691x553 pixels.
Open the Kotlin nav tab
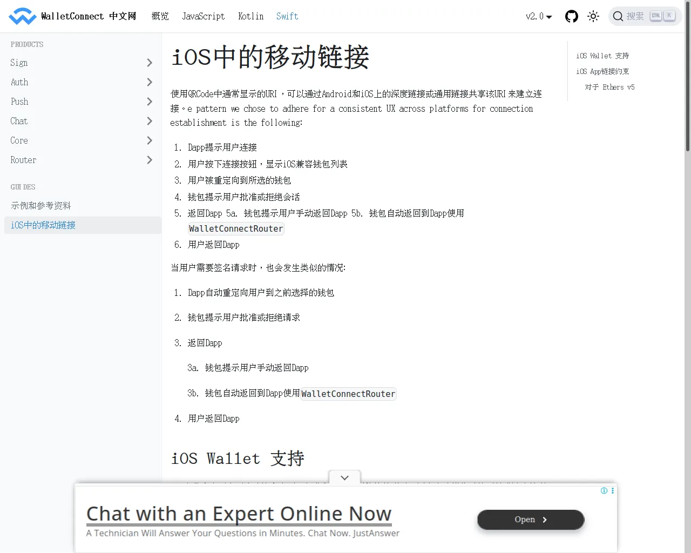coord(250,16)
